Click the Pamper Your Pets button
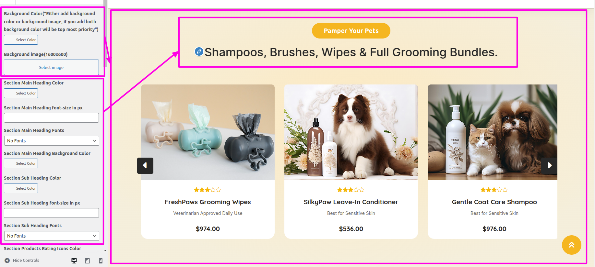595x267 pixels. tap(351, 31)
